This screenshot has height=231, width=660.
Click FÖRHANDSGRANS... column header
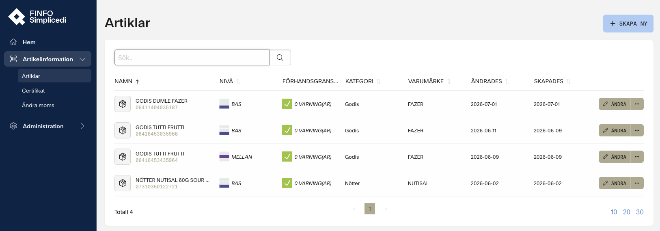point(310,81)
